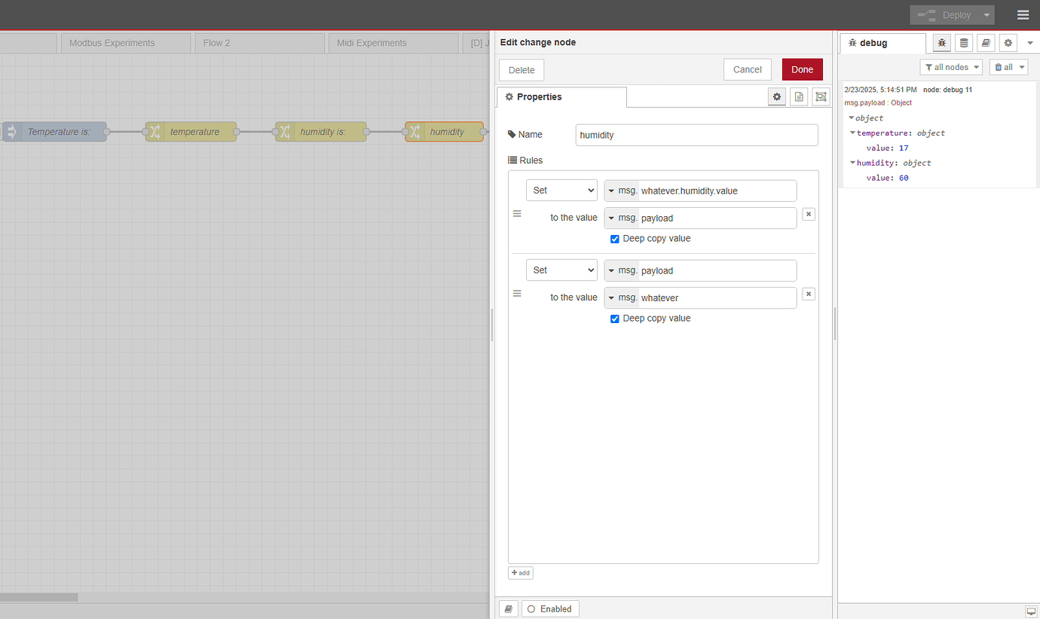This screenshot has height=619, width=1040.
Task: Click the Done button
Action: (803, 69)
